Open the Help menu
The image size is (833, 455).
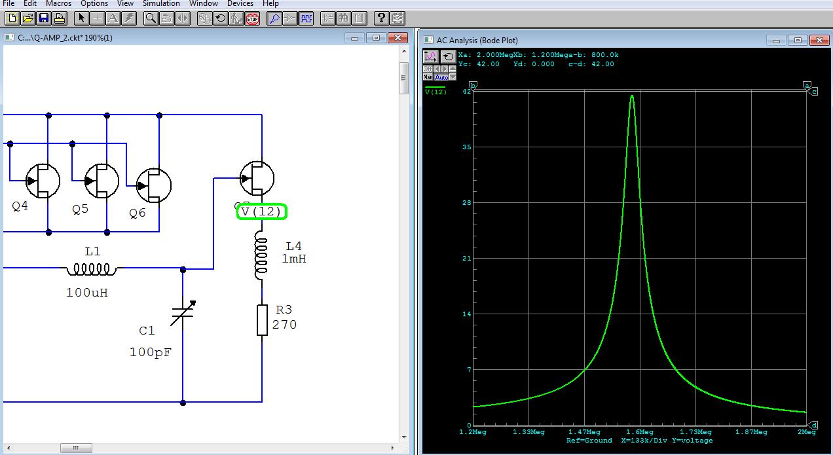270,3
